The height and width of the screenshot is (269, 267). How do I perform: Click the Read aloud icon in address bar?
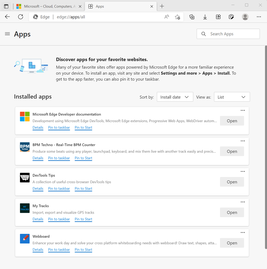pyautogui.click(x=166, y=17)
